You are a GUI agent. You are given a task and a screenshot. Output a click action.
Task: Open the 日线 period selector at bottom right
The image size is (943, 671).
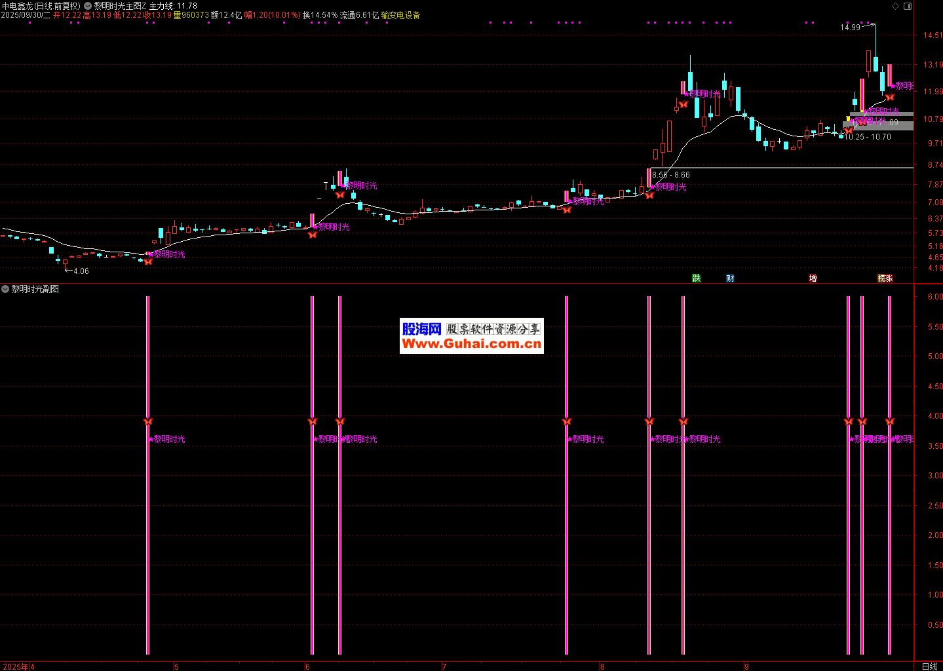(x=929, y=666)
